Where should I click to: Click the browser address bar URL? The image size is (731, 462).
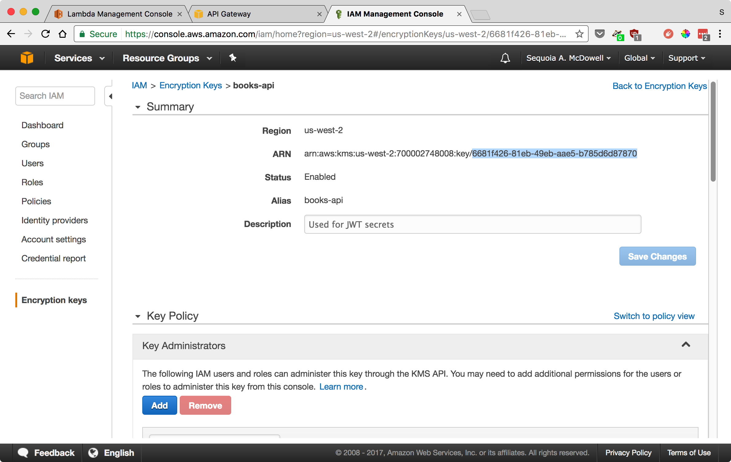[345, 34]
